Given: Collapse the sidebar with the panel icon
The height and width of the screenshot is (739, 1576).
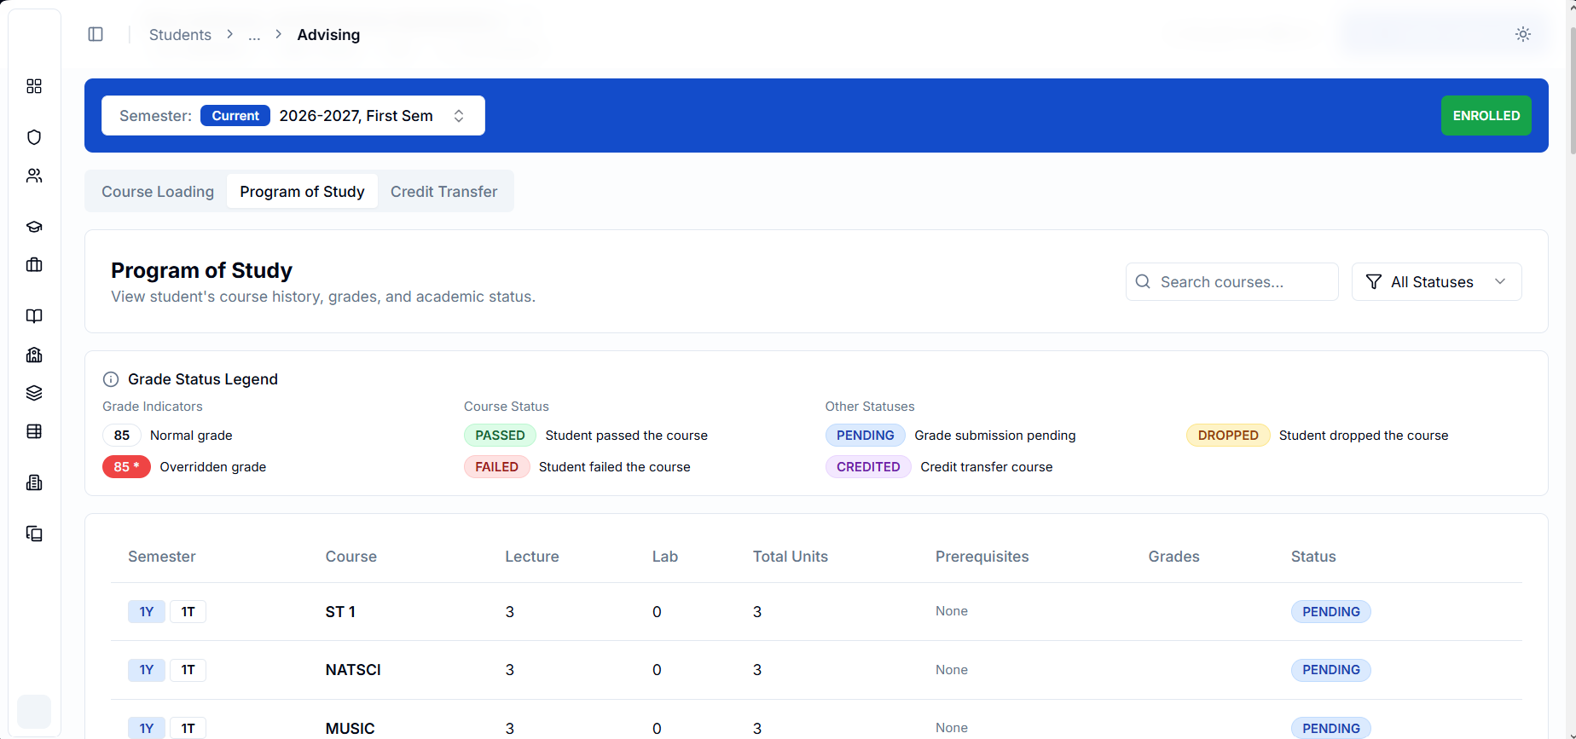Looking at the screenshot, I should 96,34.
